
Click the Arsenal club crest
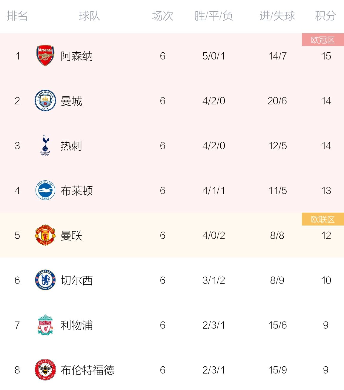45,56
